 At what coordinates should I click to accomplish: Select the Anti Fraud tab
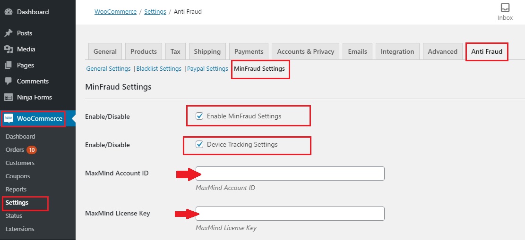click(x=487, y=51)
